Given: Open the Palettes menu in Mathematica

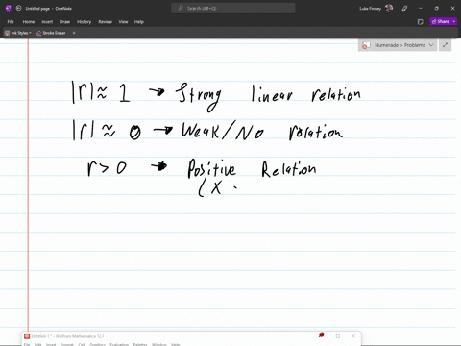Looking at the screenshot, I should 140,344.
